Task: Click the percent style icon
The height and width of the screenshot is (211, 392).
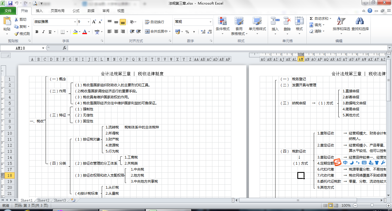Action: click(x=187, y=32)
